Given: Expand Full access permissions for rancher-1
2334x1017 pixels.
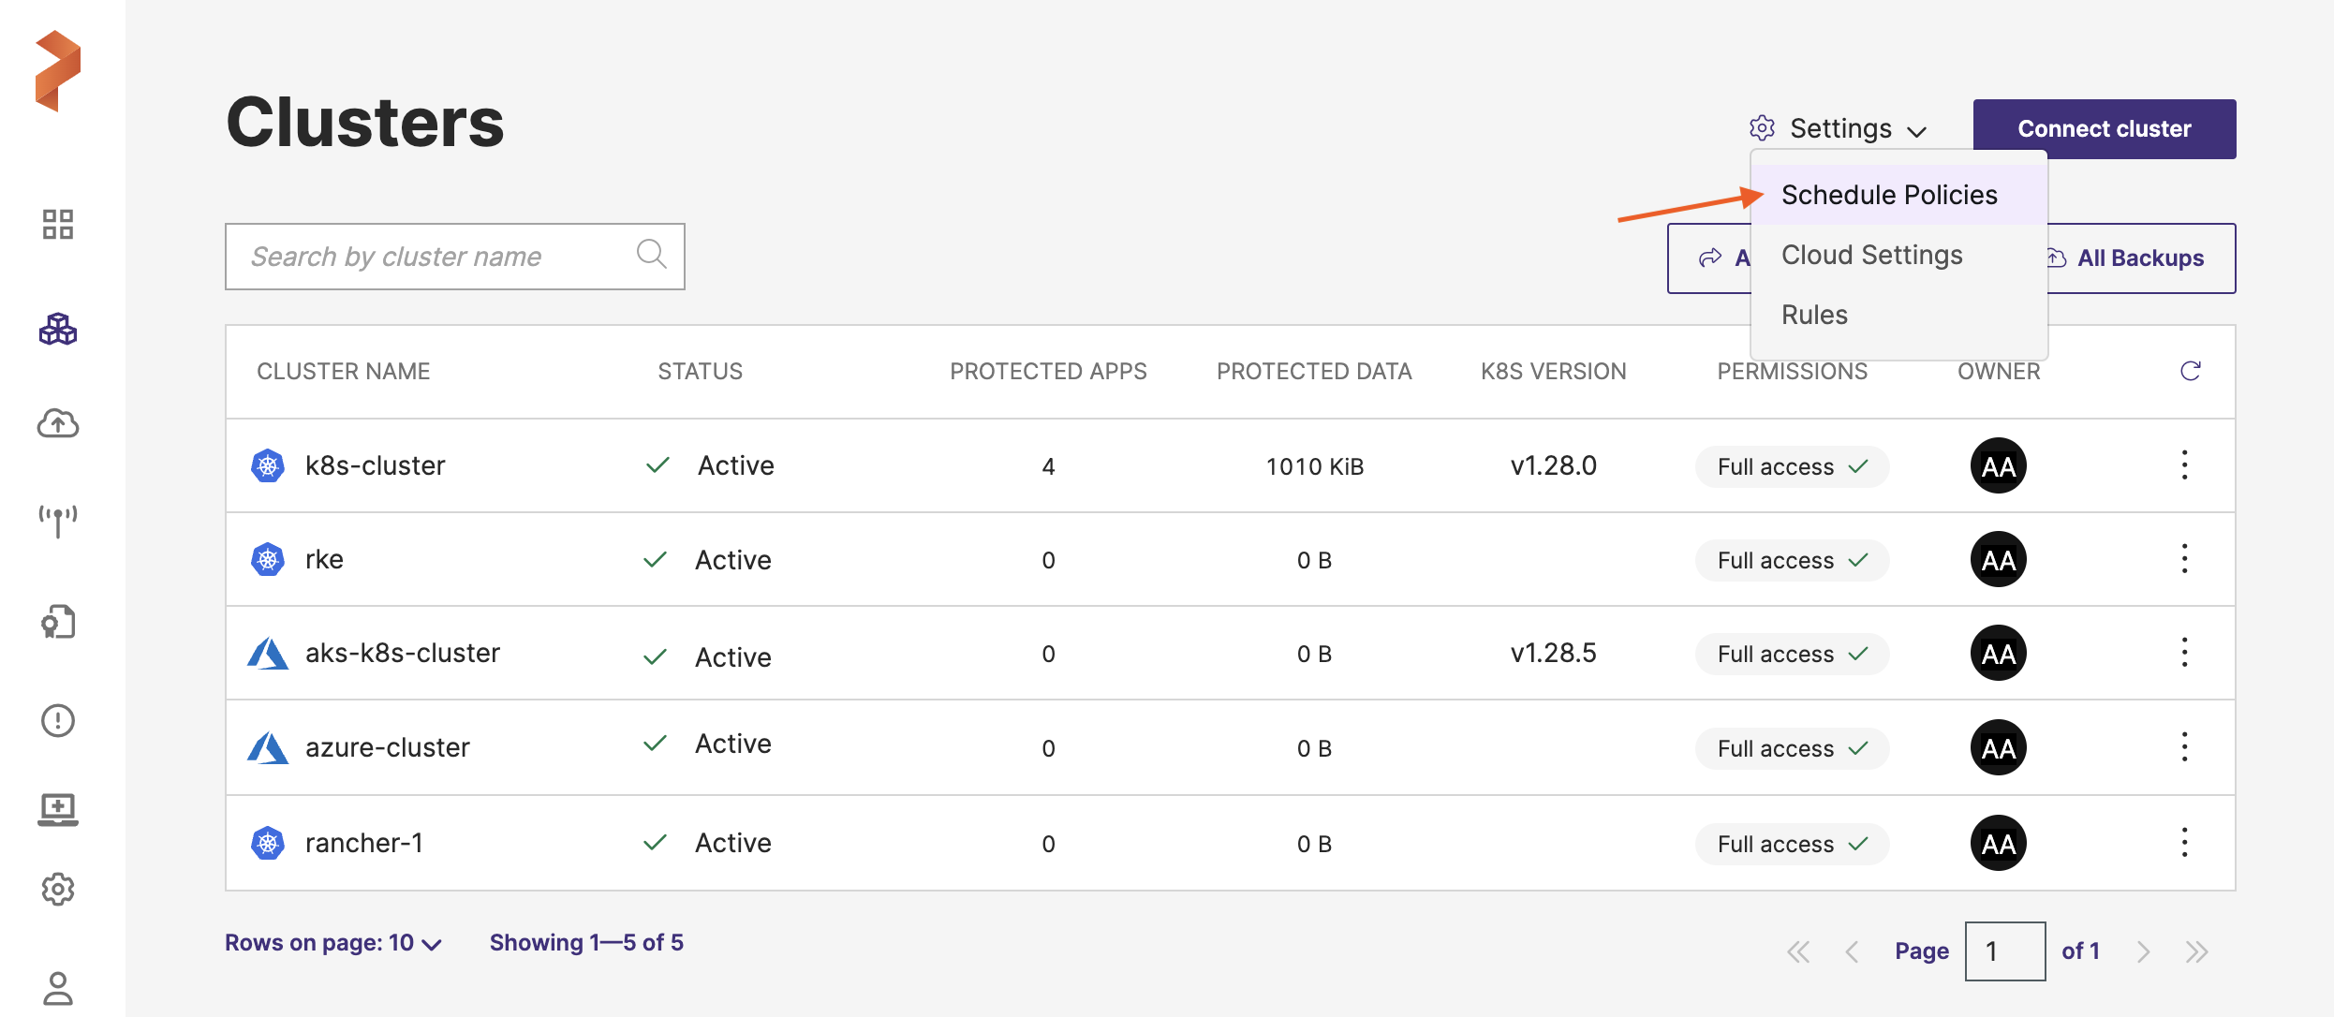Looking at the screenshot, I should (x=1792, y=844).
